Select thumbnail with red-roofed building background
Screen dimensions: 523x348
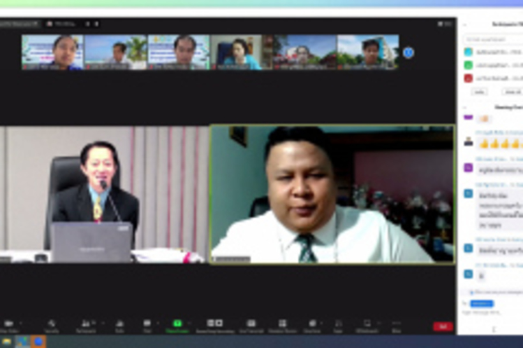(x=304, y=52)
